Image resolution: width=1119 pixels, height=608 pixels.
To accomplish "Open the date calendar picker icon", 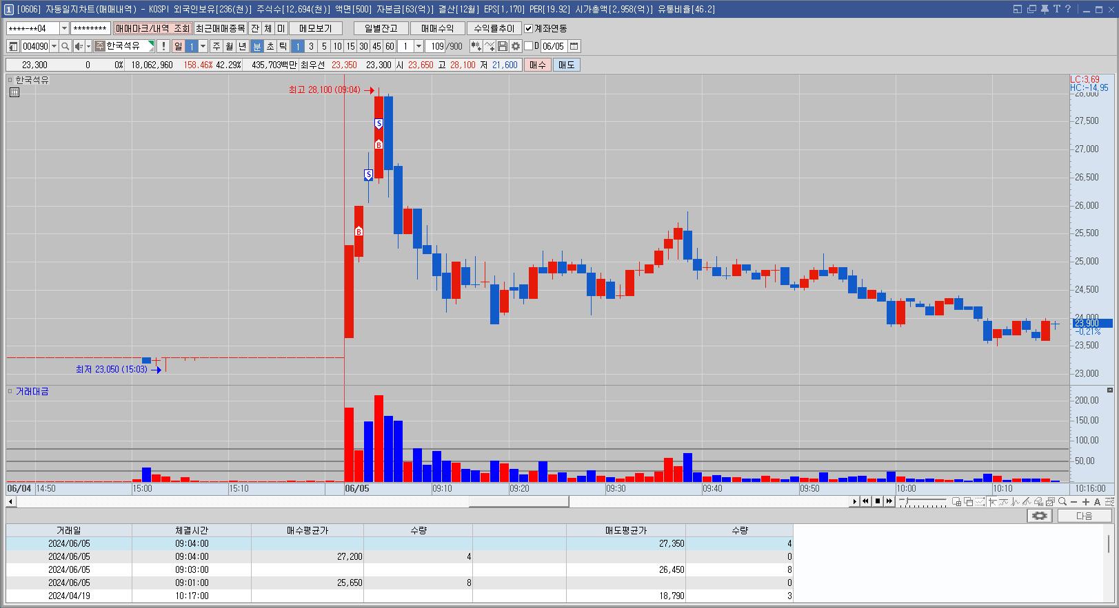I will (574, 46).
